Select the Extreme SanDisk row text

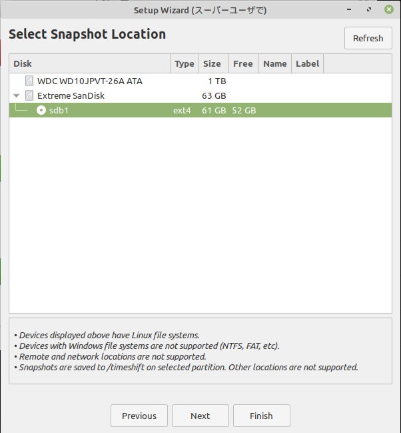tap(71, 95)
